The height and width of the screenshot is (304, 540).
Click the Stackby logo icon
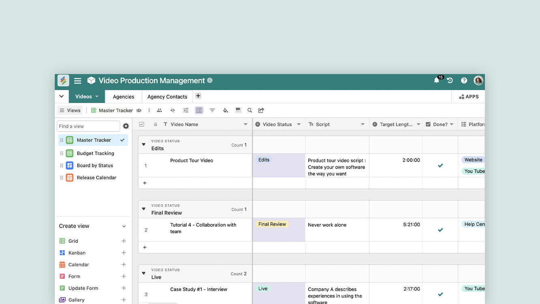63,81
